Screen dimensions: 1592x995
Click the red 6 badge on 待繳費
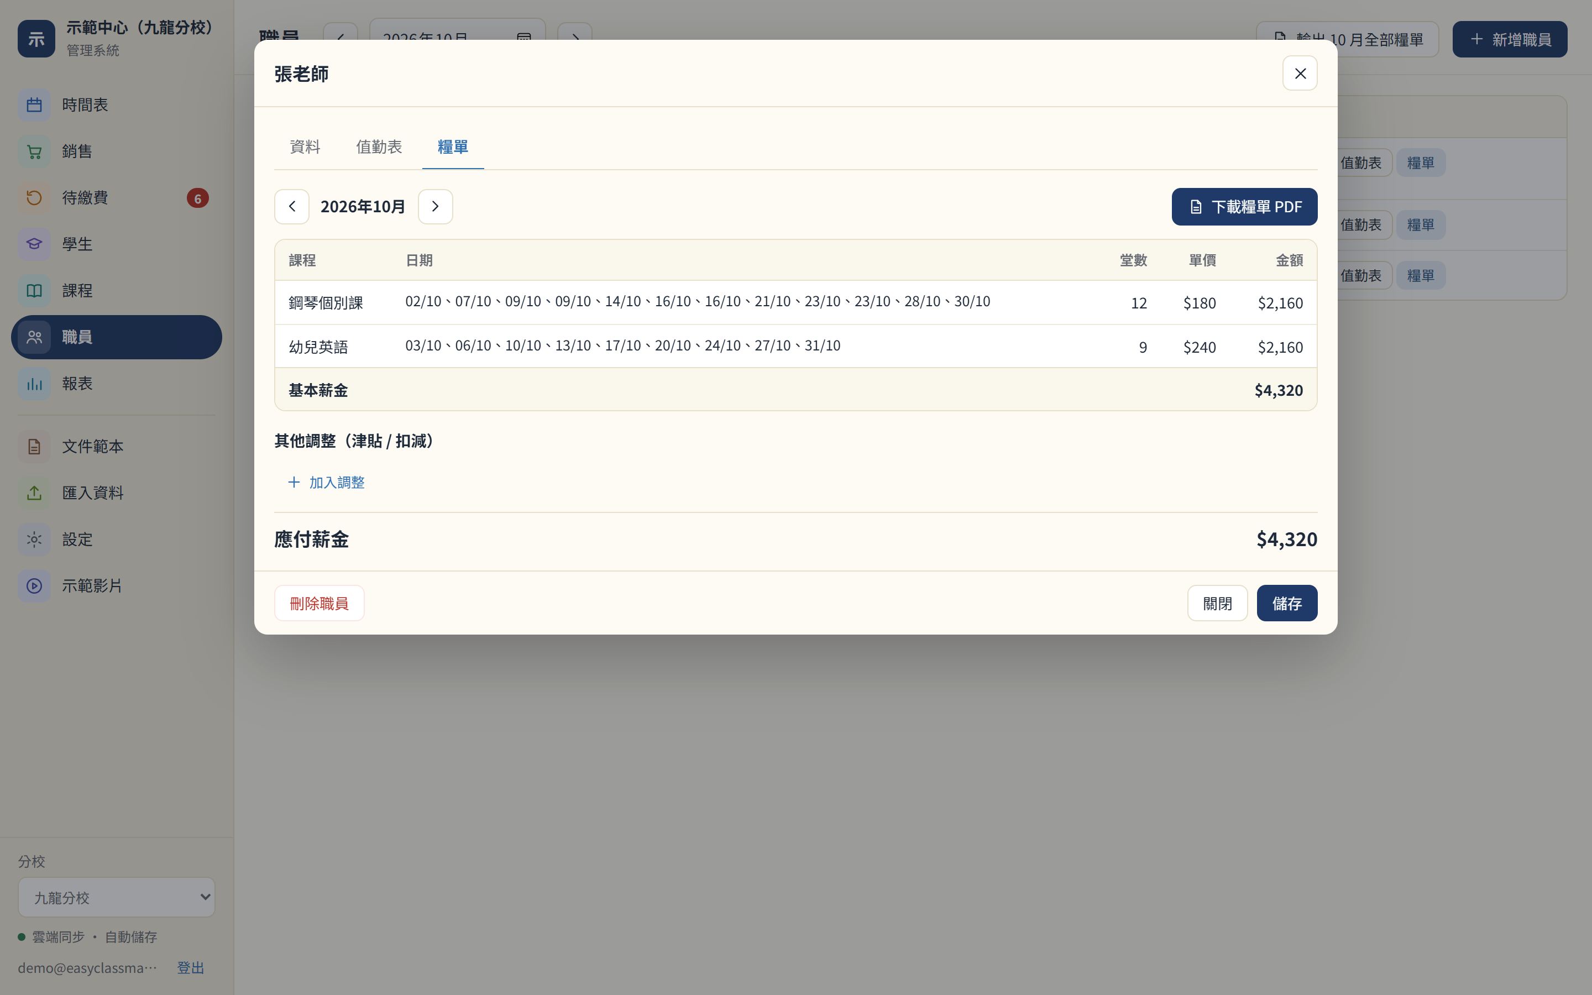(197, 198)
